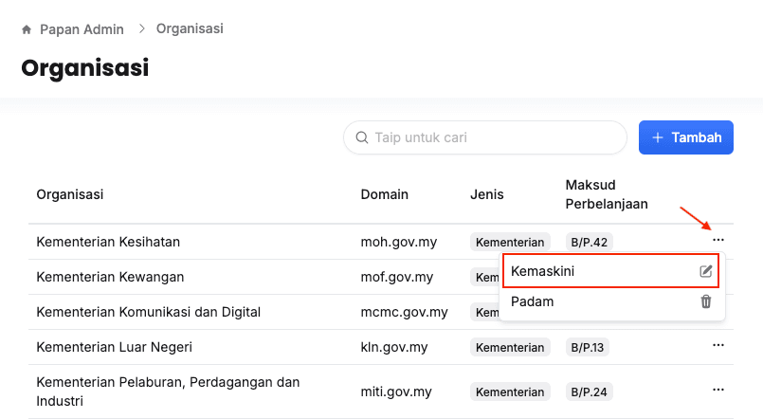Click the plus icon on the Tambah button
Viewport: 763px width, 419px height.
tap(659, 137)
